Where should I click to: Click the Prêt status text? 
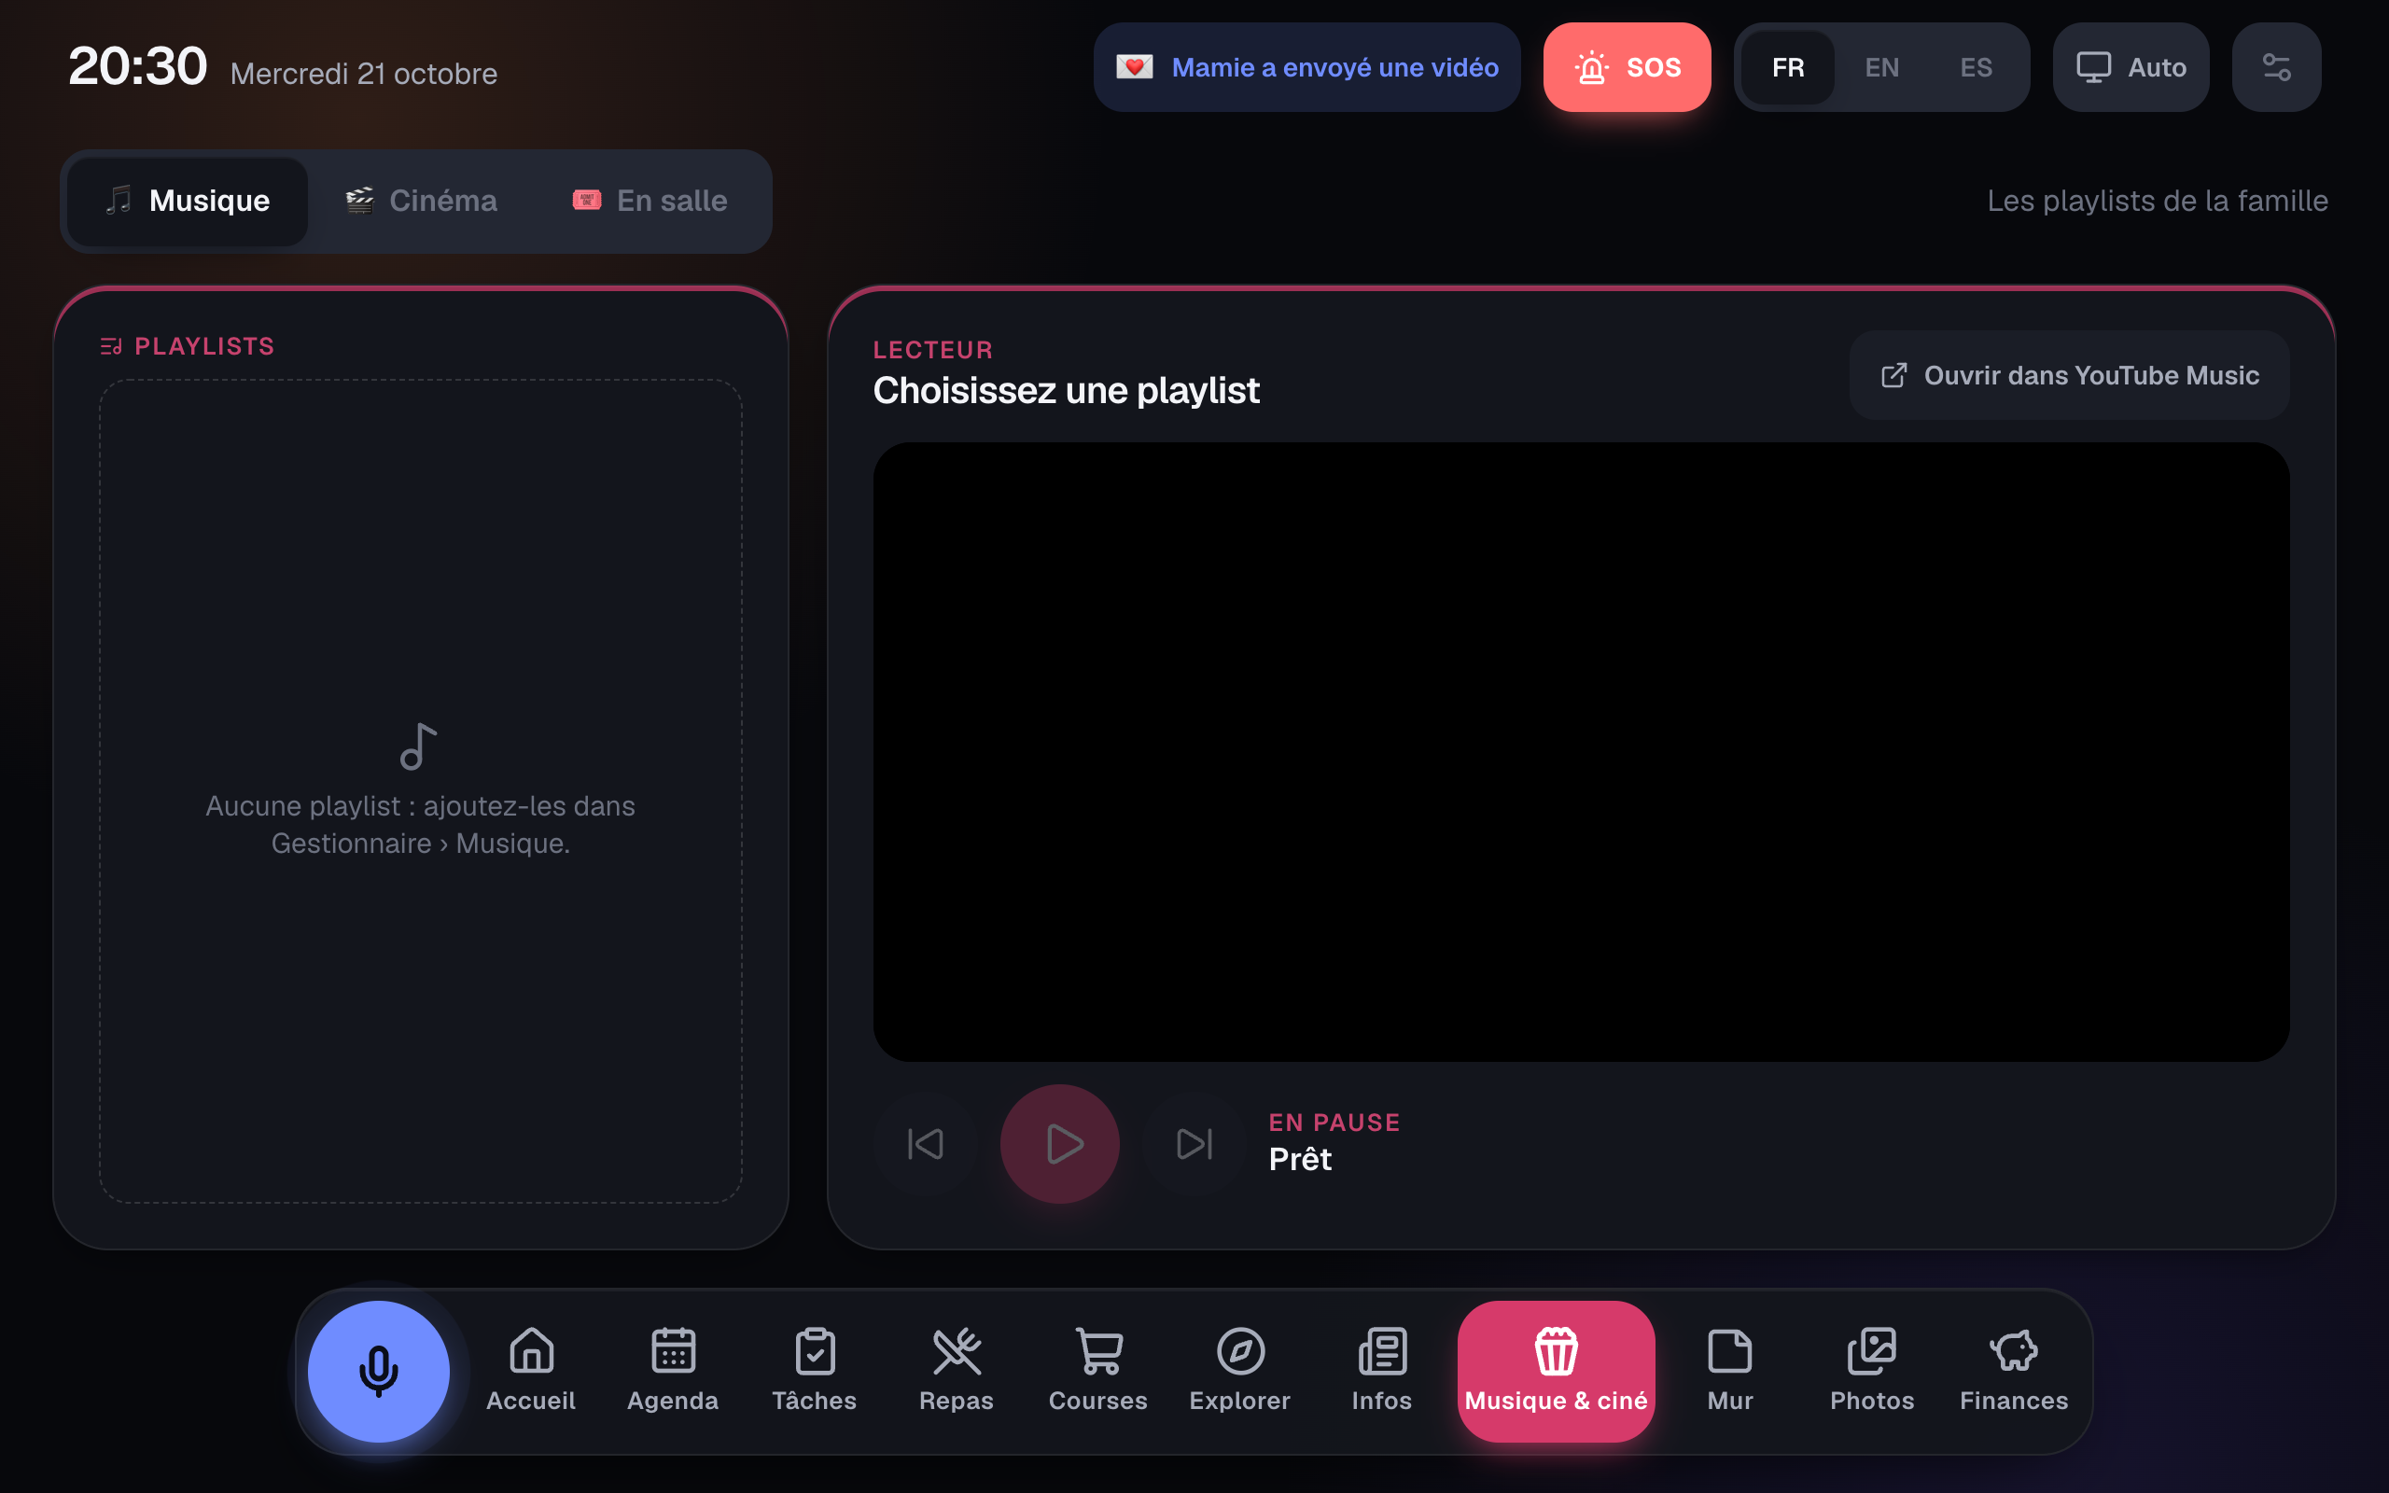coord(1300,1159)
